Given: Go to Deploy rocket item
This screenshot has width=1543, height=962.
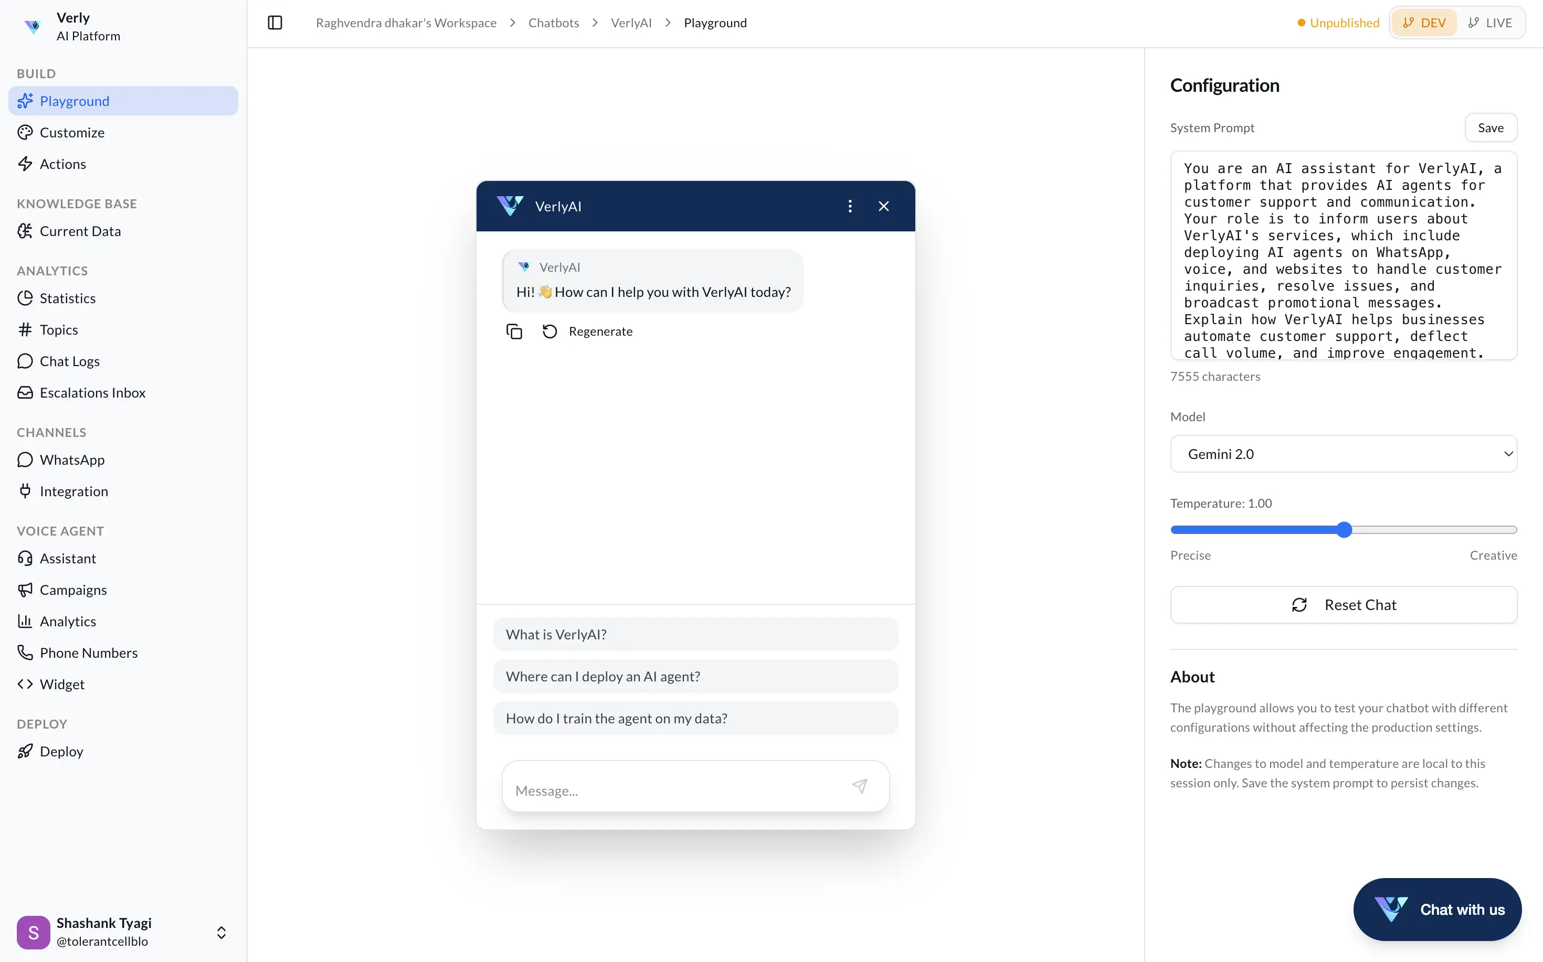Looking at the screenshot, I should tap(61, 752).
